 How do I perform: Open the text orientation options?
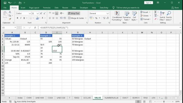(62, 13)
